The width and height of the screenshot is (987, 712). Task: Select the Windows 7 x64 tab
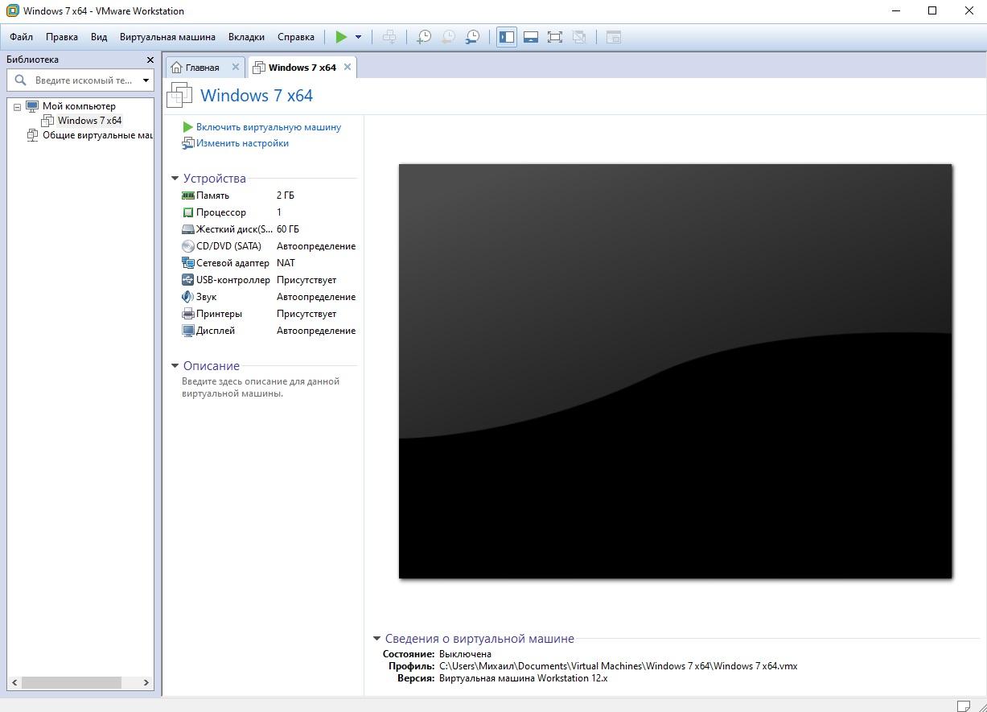pyautogui.click(x=302, y=68)
